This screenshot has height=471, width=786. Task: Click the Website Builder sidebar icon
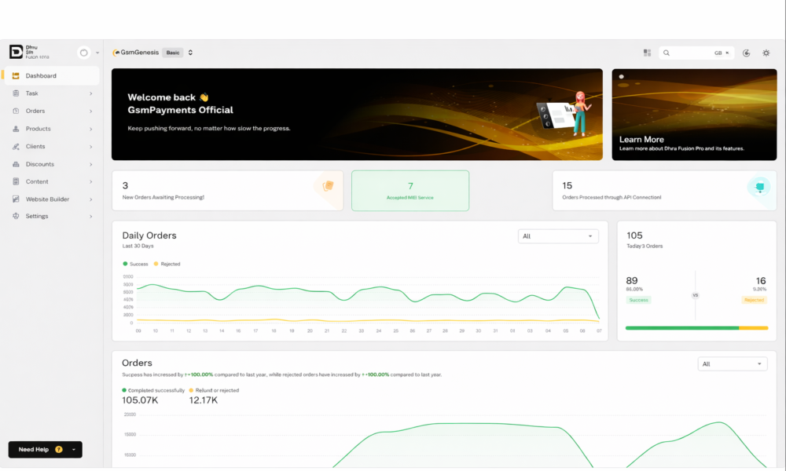[17, 199]
